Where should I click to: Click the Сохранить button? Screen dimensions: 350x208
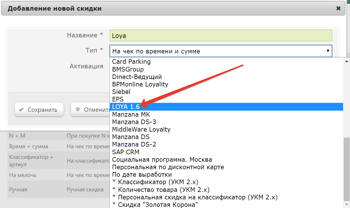pyautogui.click(x=39, y=109)
